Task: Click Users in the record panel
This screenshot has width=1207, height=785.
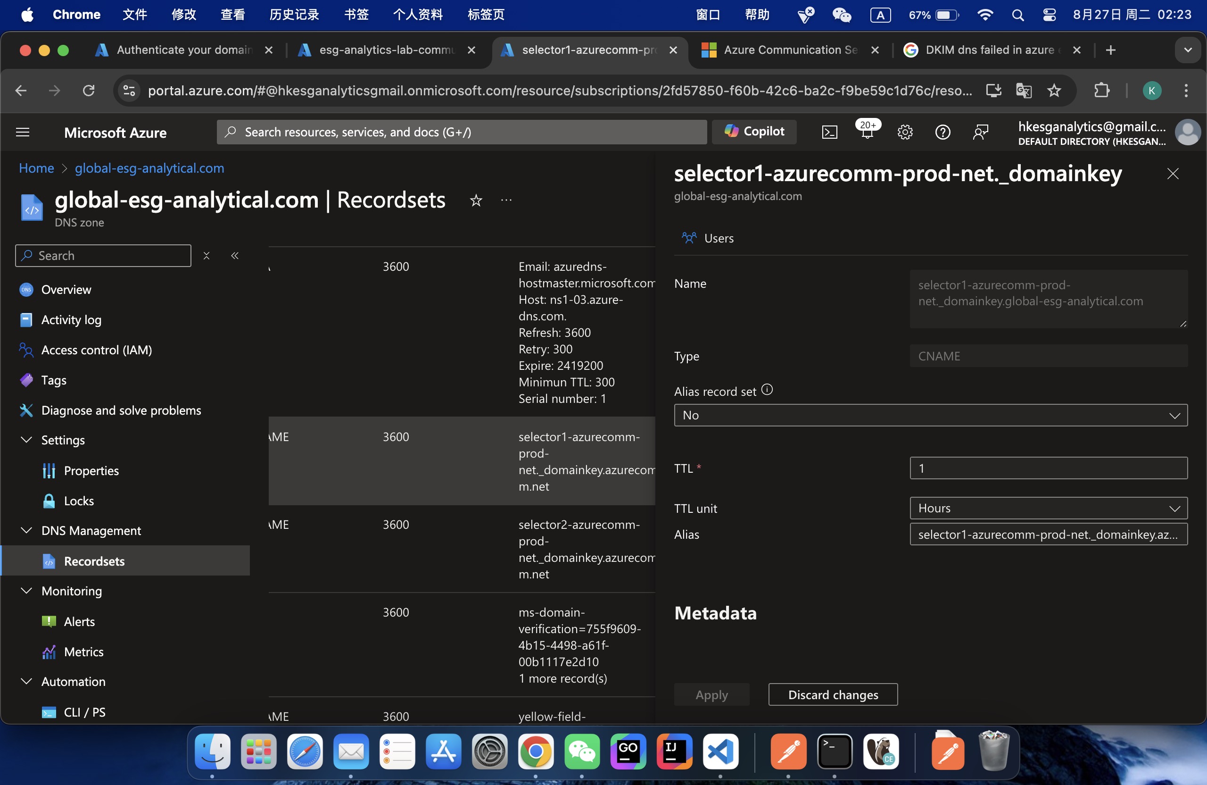Action: 708,238
